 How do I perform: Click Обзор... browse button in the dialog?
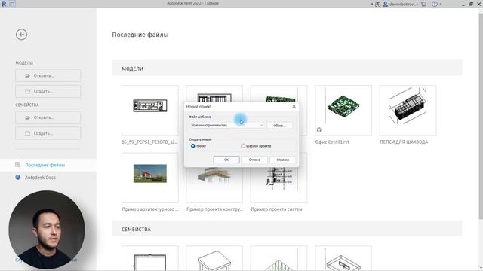(x=280, y=126)
